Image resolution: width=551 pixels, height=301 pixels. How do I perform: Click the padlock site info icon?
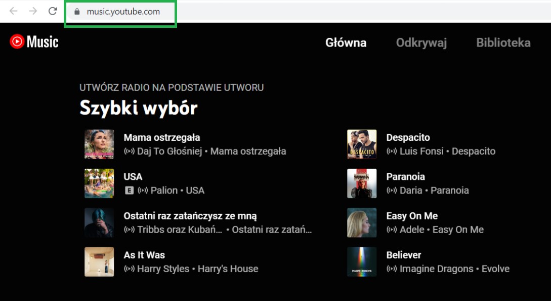coord(77,12)
